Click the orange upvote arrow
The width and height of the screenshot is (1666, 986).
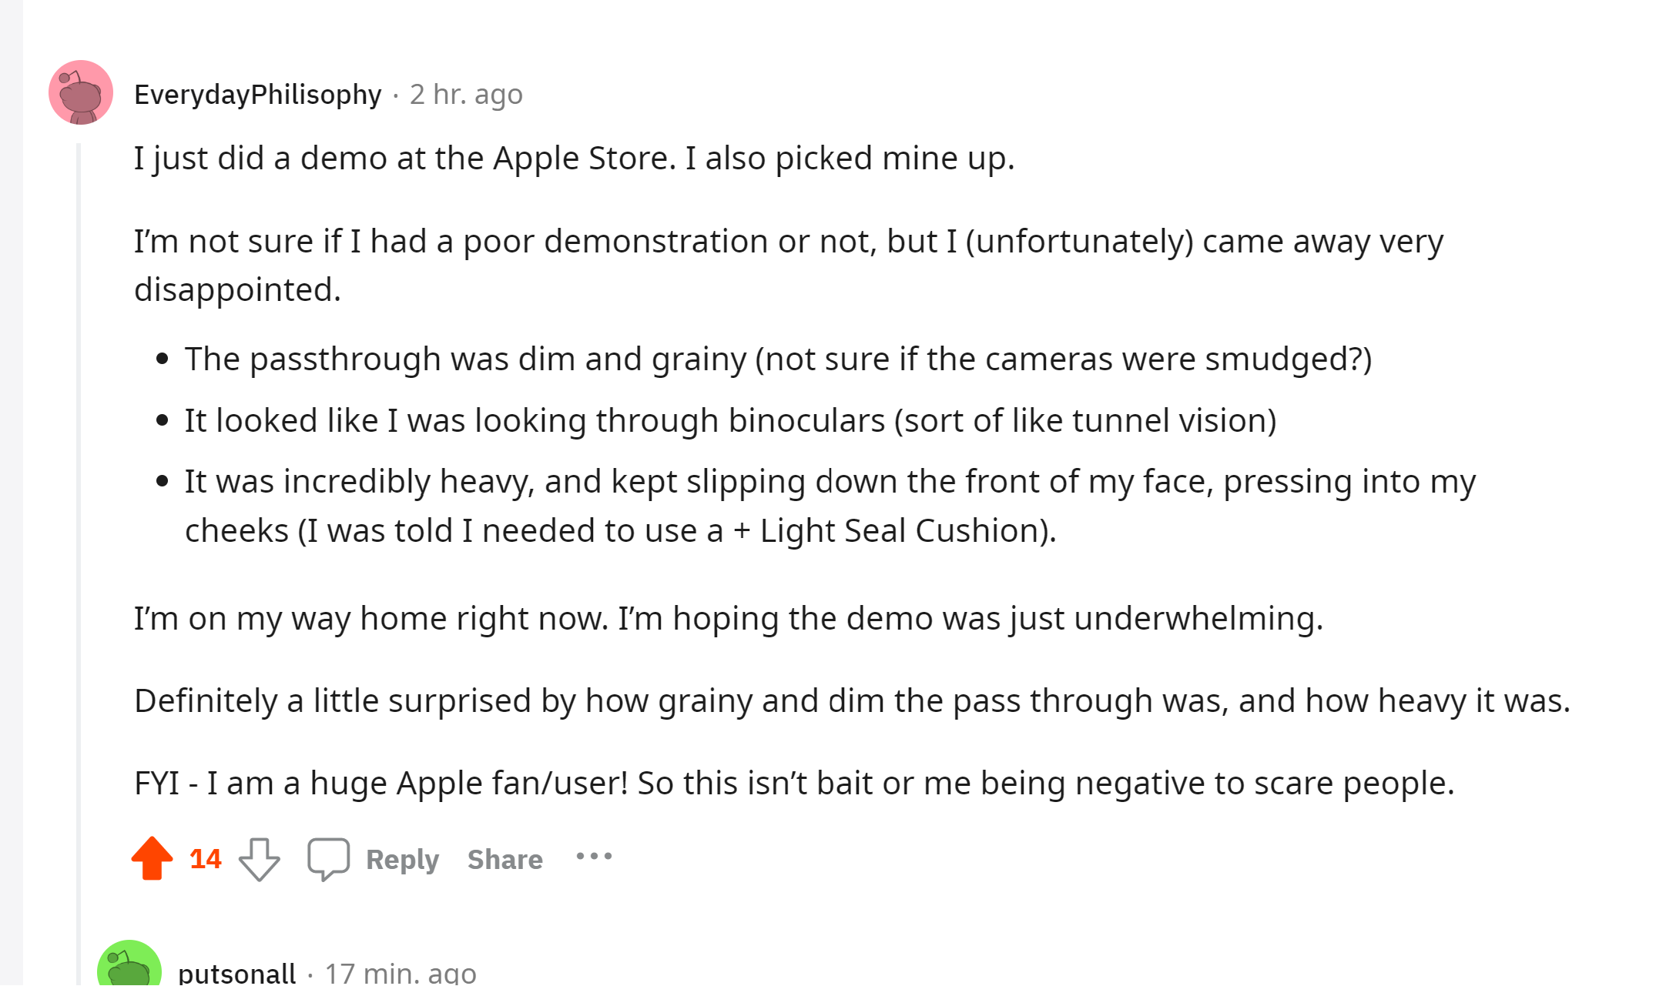(x=152, y=858)
